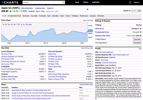Switch to the Estimates tab
Screen dimensions: 143x100
pyautogui.click(x=55, y=16)
